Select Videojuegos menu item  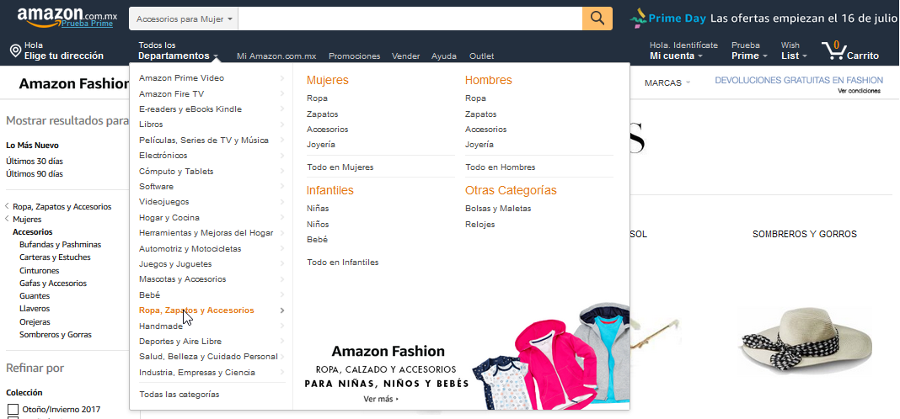click(164, 202)
